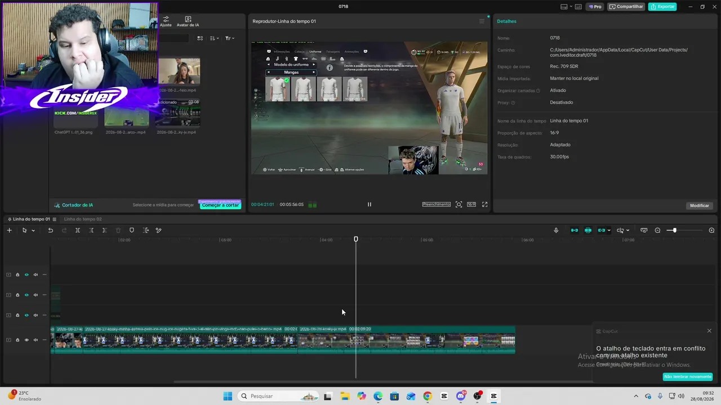Image resolution: width=721 pixels, height=405 pixels.
Task: Click Não lembrar novamente in the notification
Action: (688, 377)
